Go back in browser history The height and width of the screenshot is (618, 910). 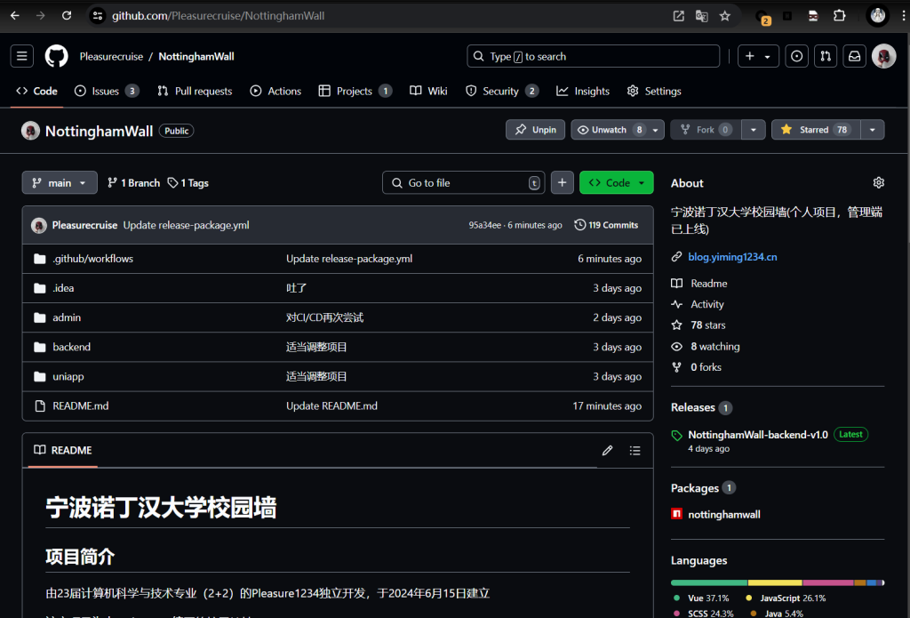[x=15, y=16]
